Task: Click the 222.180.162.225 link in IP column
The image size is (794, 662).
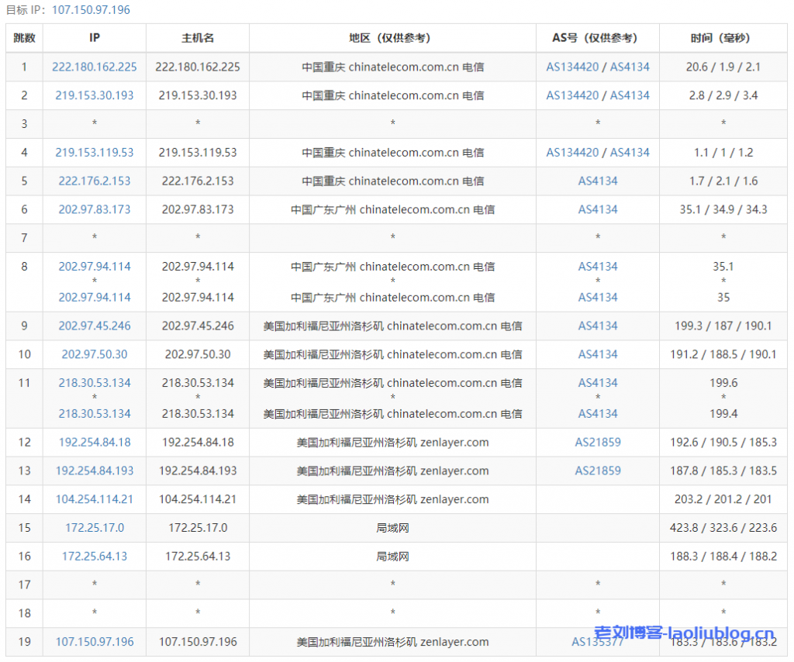Action: 95,67
